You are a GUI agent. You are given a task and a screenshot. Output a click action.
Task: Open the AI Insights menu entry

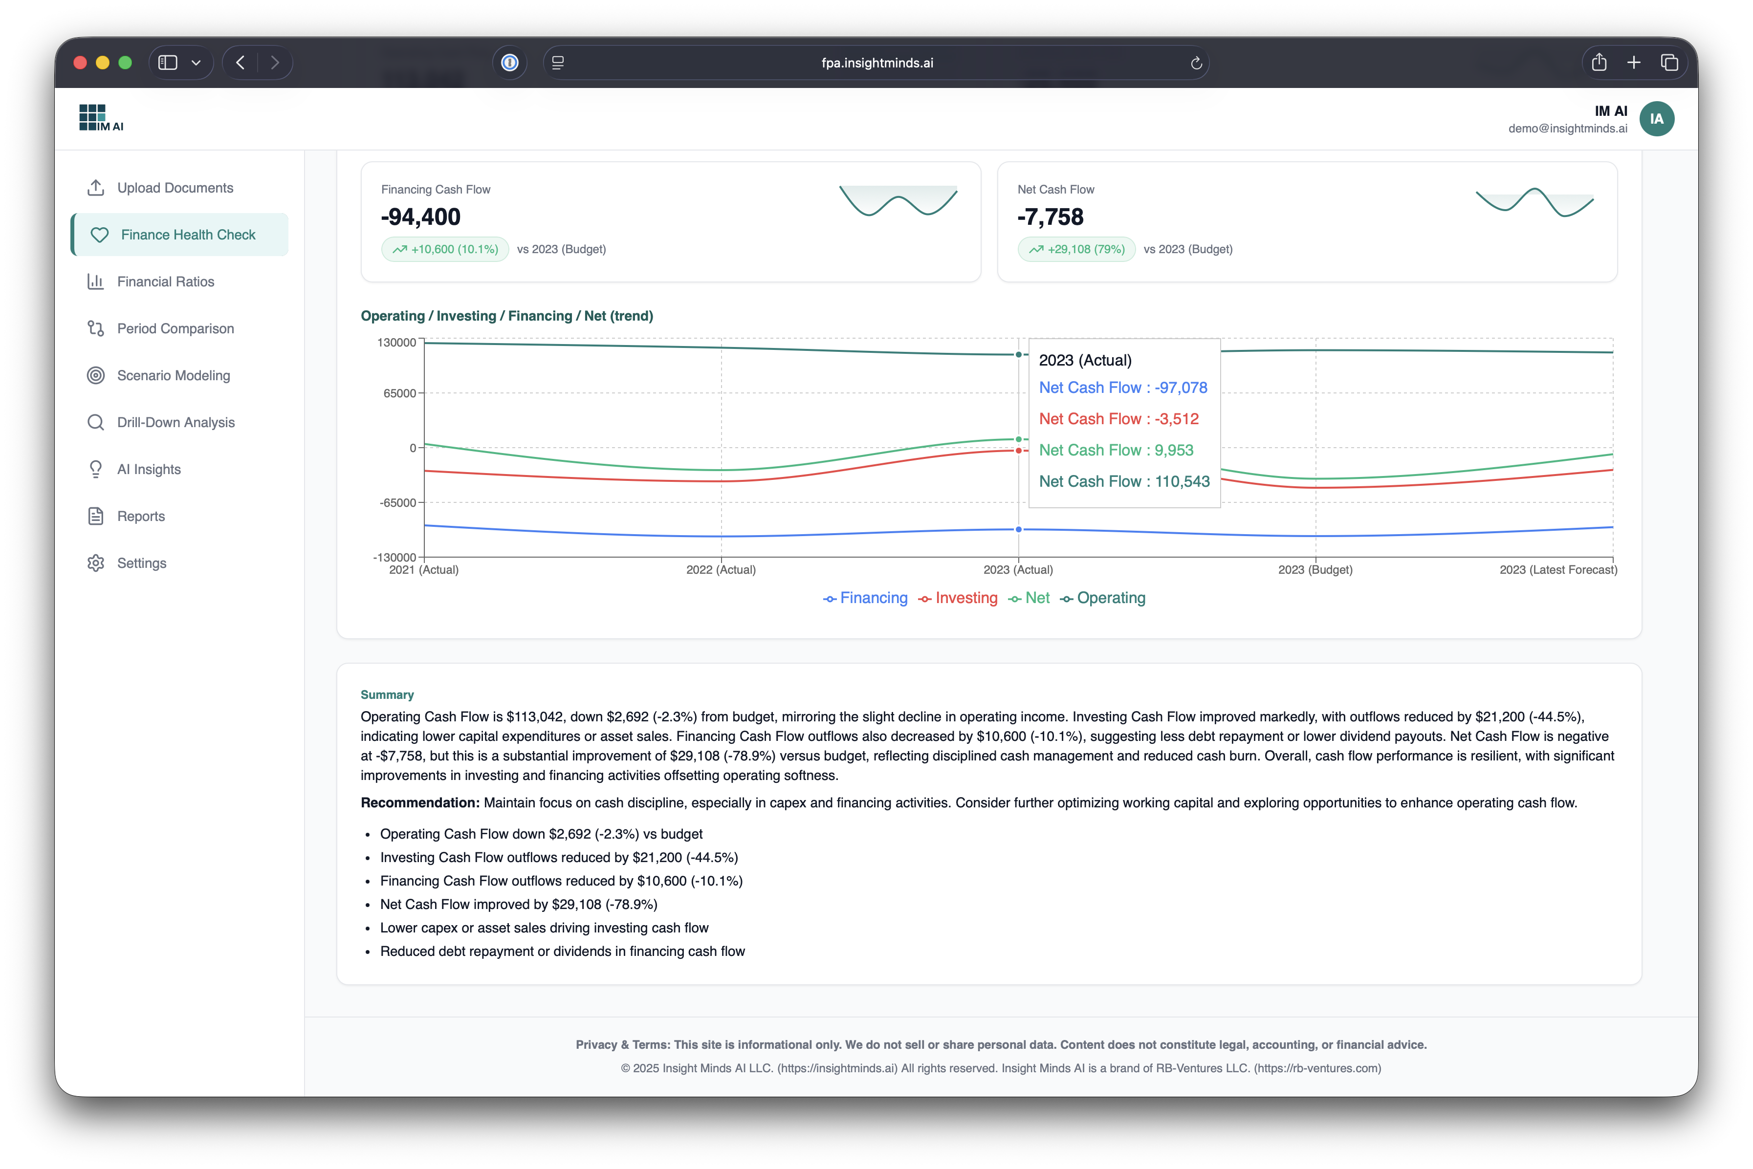click(149, 470)
